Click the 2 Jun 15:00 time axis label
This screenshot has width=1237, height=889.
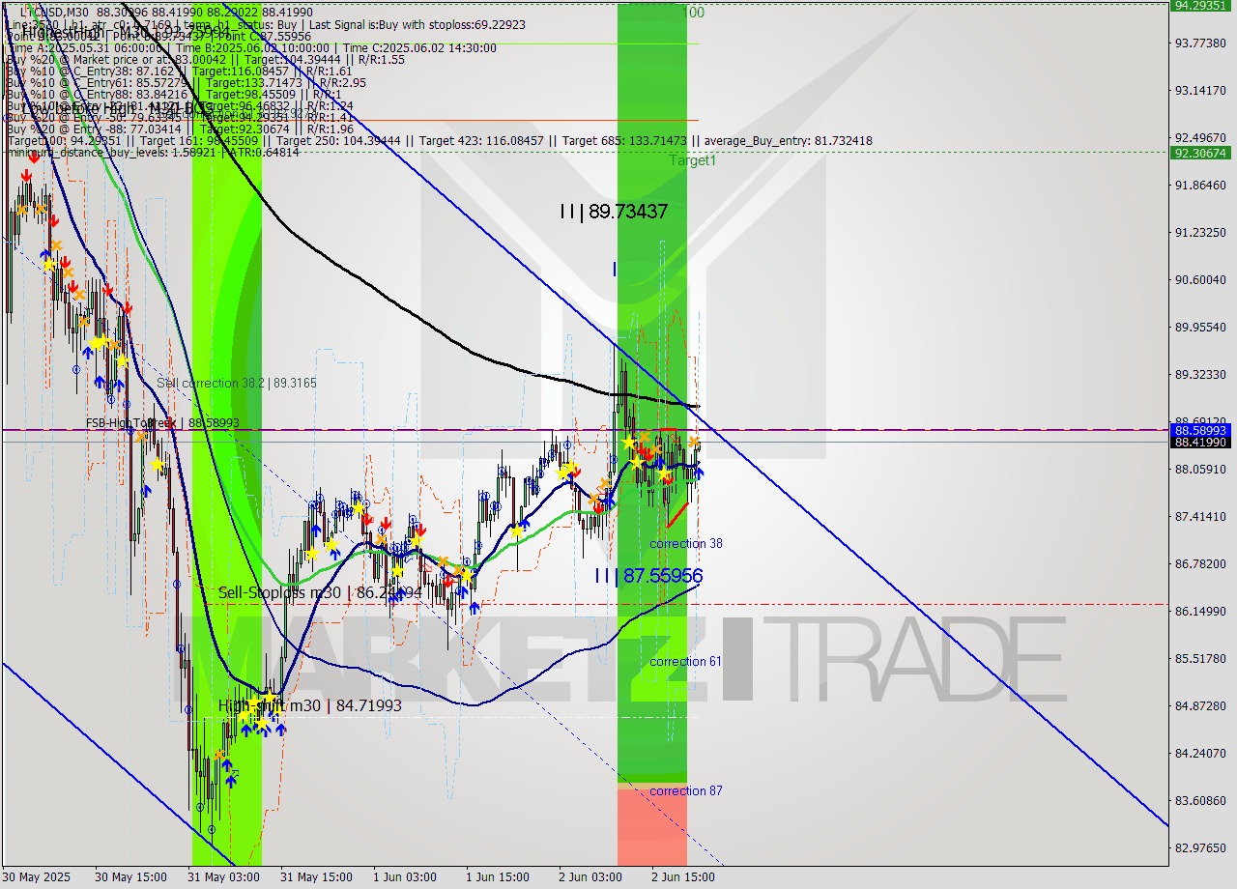click(x=682, y=877)
